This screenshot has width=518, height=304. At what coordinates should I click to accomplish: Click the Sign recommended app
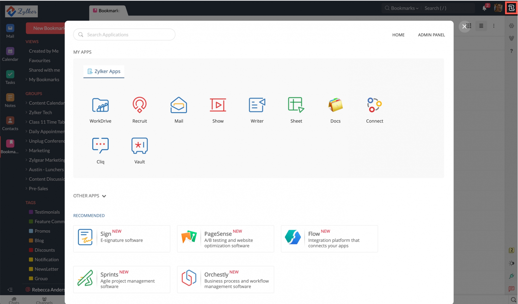tap(121, 238)
